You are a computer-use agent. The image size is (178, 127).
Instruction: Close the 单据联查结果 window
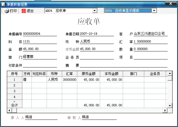(x=171, y=4)
